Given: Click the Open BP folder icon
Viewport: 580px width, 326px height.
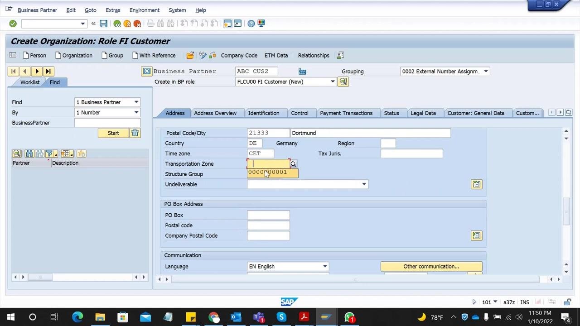Looking at the screenshot, I should tap(190, 55).
